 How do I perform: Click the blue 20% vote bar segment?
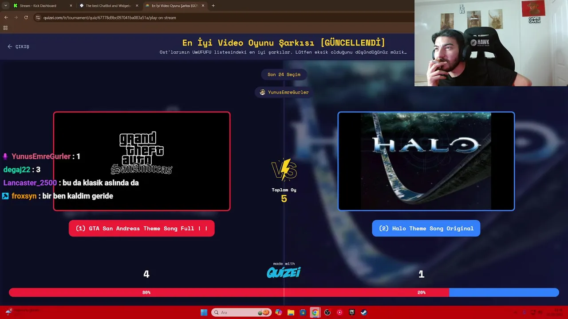pyautogui.click(x=504, y=292)
